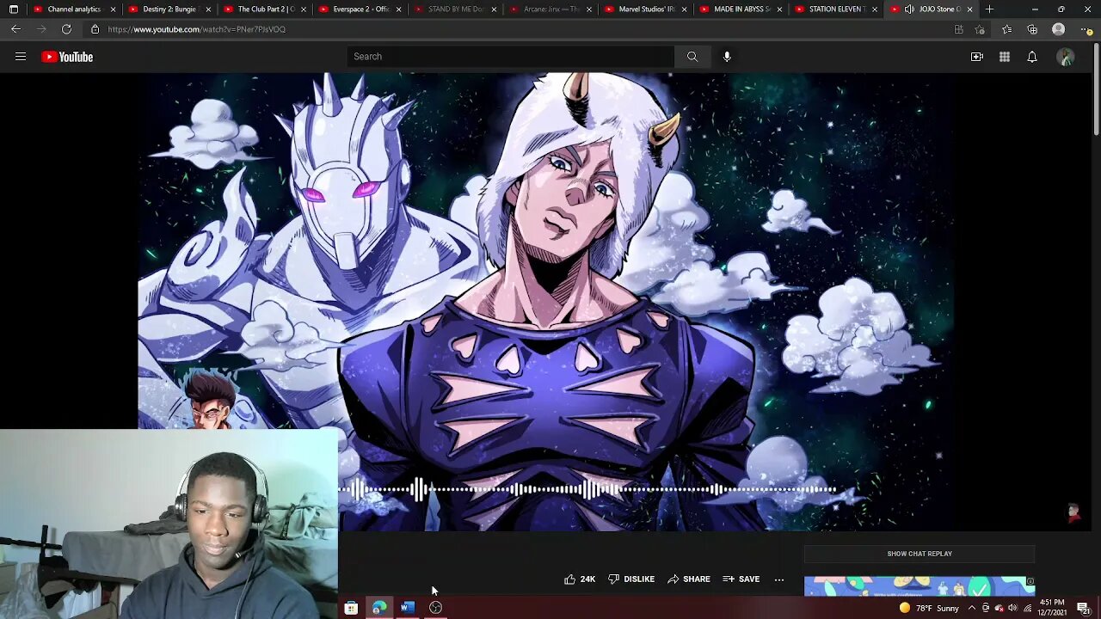Open the taskbar volume speaker icon
The image size is (1101, 619).
(1013, 608)
